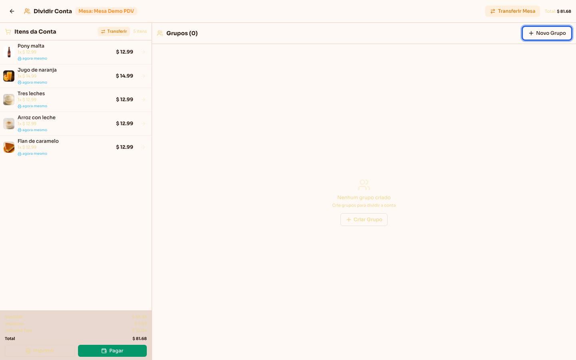The height and width of the screenshot is (360, 576).
Task: Open Transferir Mesa in the header
Action: (512, 11)
